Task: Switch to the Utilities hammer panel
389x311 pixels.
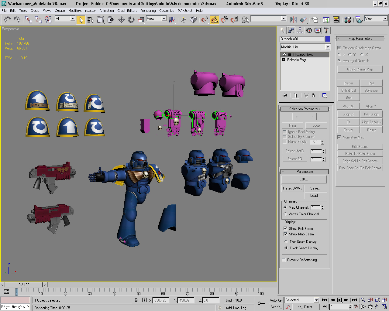Action: [326, 30]
